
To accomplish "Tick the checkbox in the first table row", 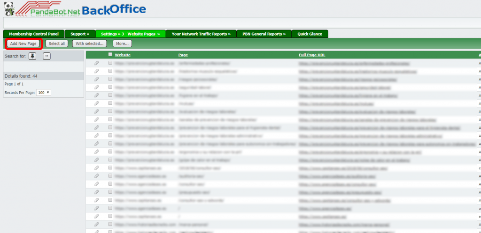I will click(110, 63).
